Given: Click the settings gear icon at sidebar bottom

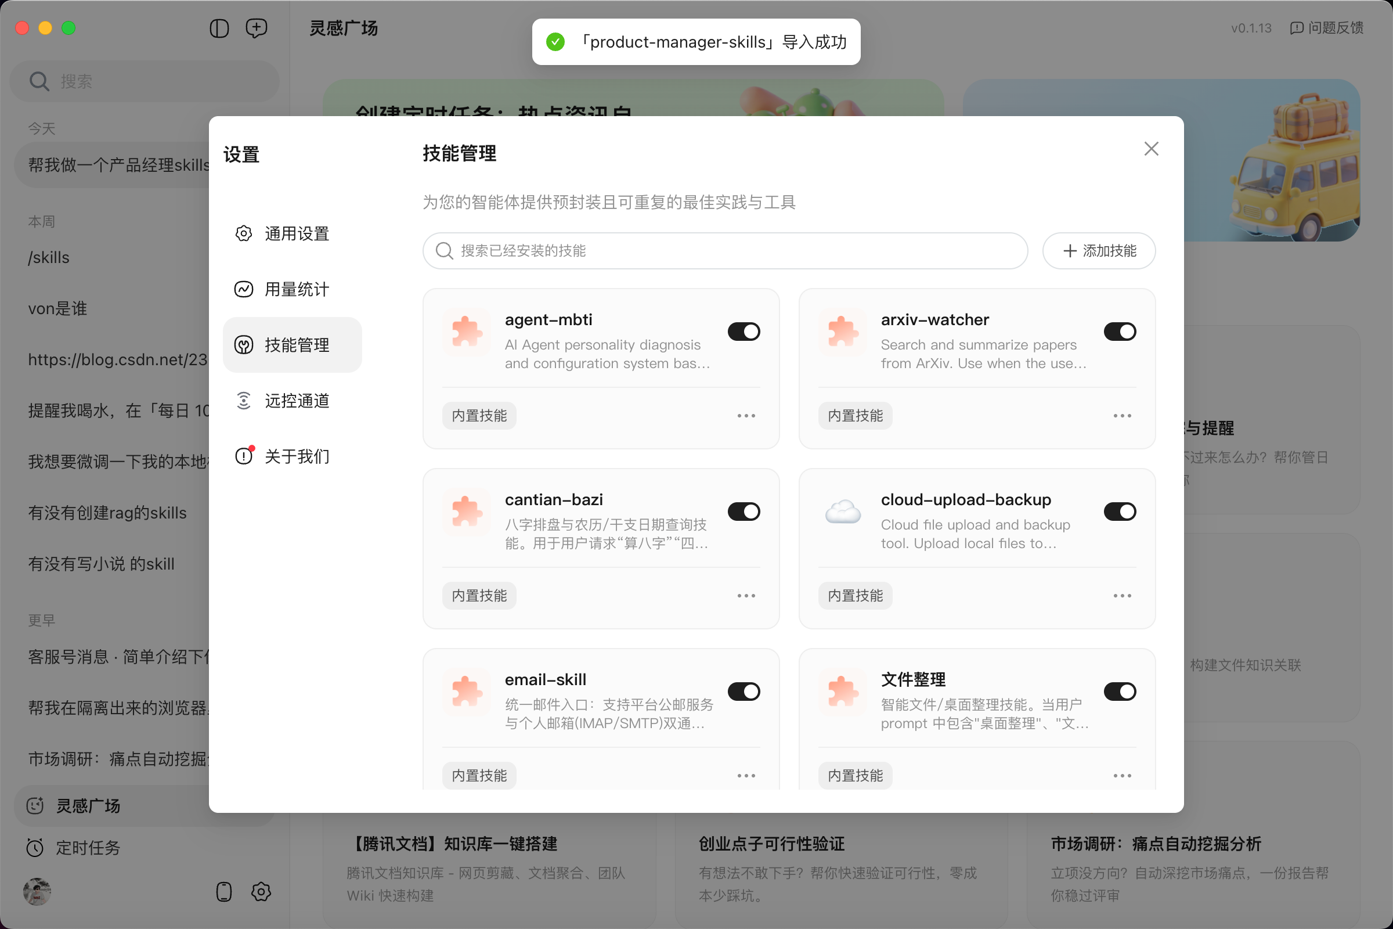Looking at the screenshot, I should pos(261,891).
